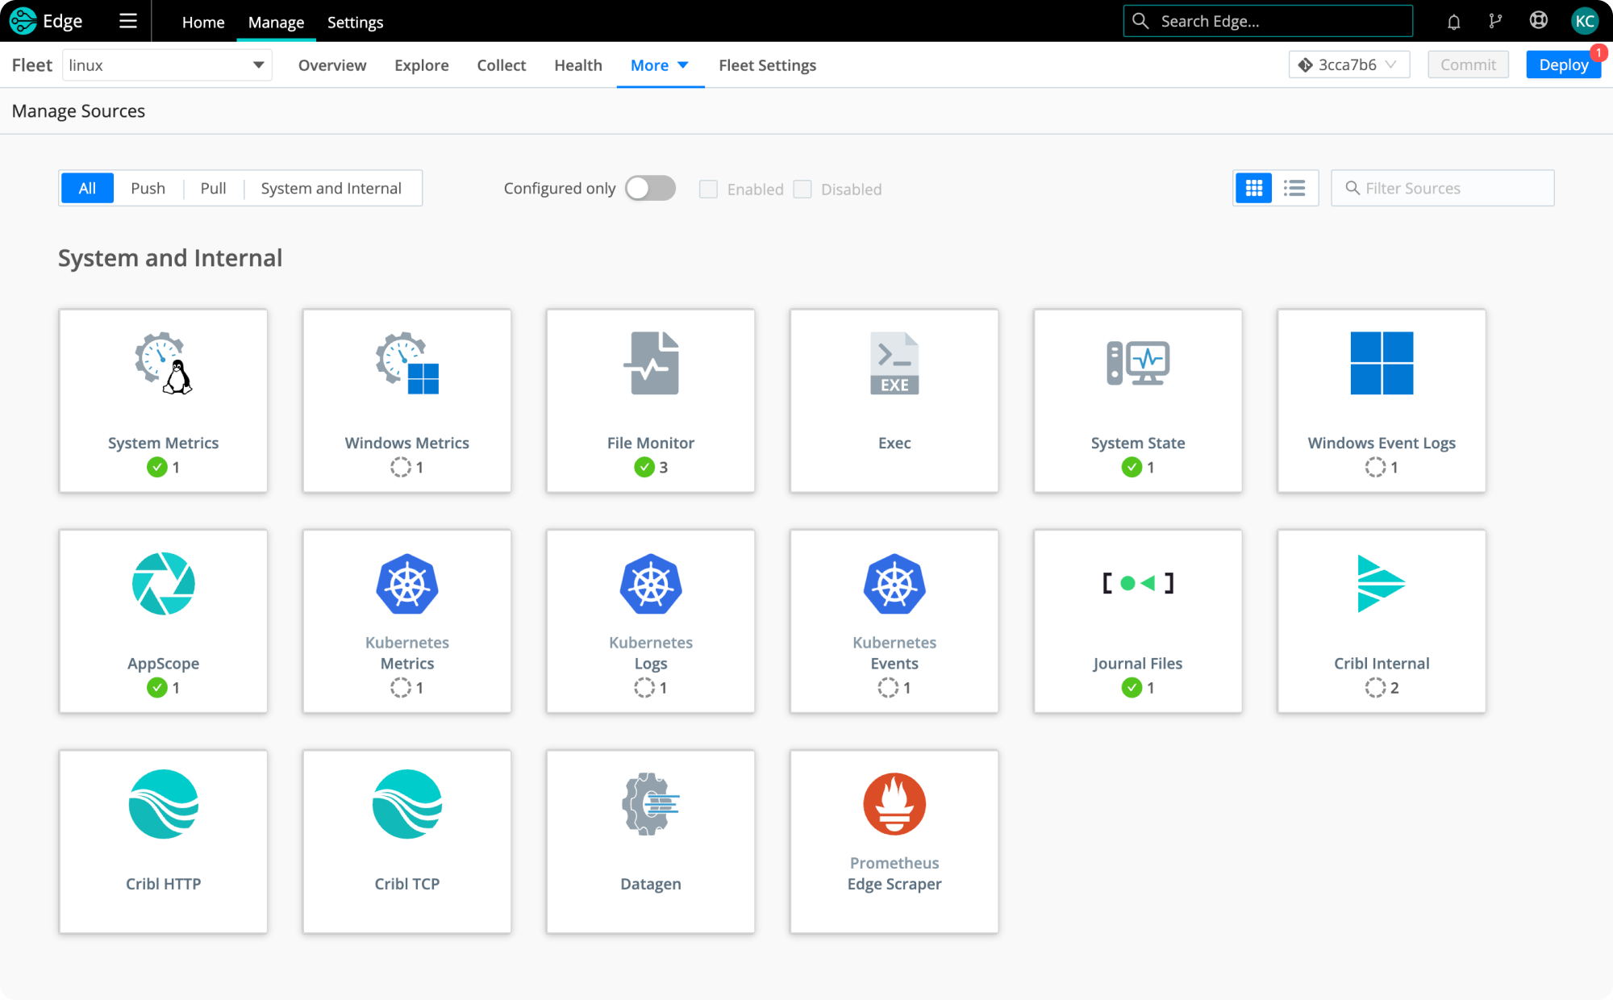Open the Cribl HTTP source tile
The height and width of the screenshot is (1000, 1613).
(x=163, y=842)
